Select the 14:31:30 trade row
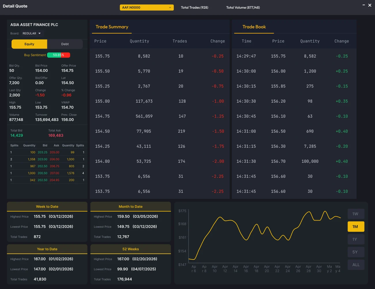Screen dimensions: 375x289 [294, 161]
